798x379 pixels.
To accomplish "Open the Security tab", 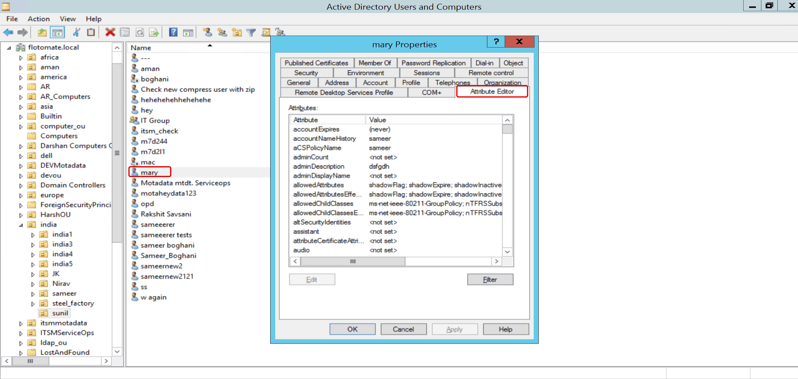I will point(306,73).
